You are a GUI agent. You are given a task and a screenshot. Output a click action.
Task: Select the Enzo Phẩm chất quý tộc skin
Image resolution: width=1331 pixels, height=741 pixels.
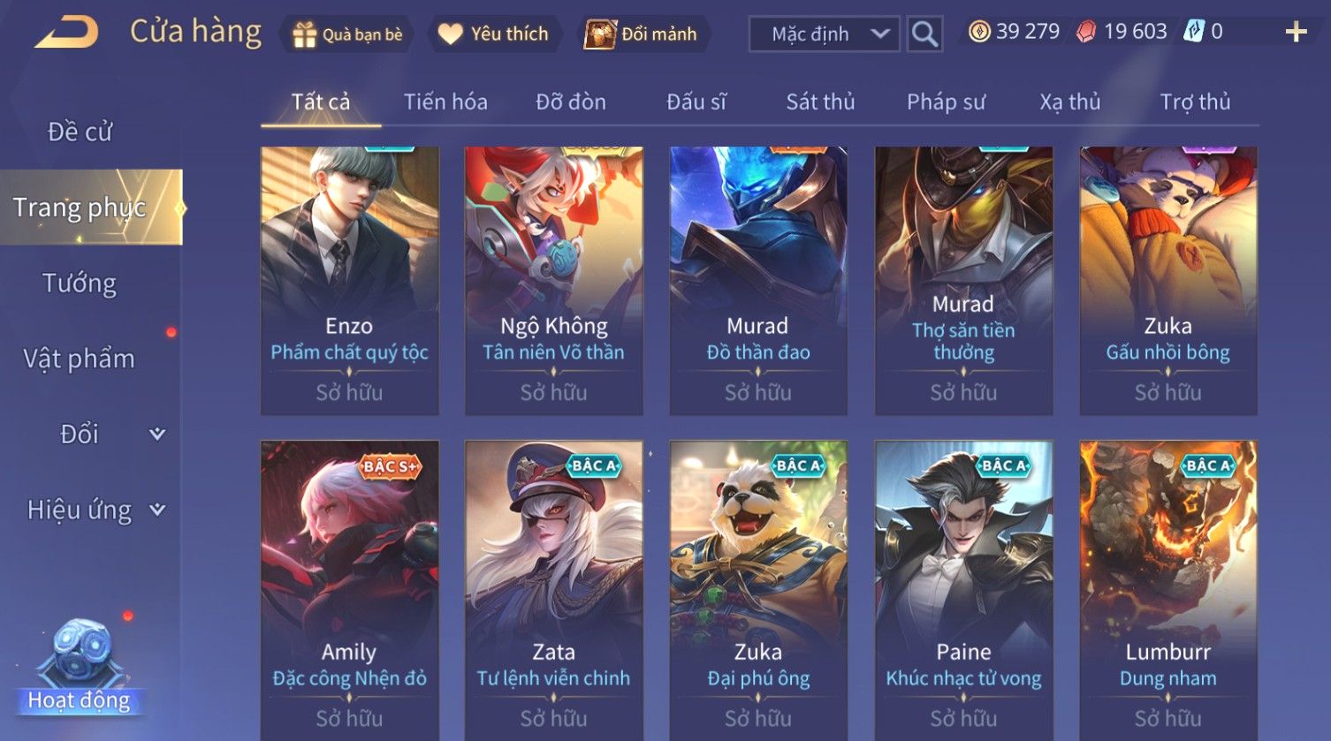(x=350, y=281)
